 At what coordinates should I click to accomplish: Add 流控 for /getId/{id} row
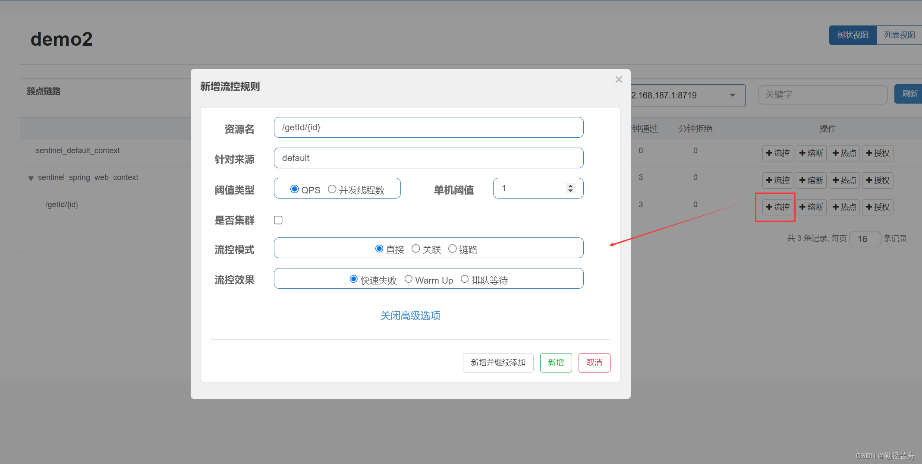(x=778, y=207)
